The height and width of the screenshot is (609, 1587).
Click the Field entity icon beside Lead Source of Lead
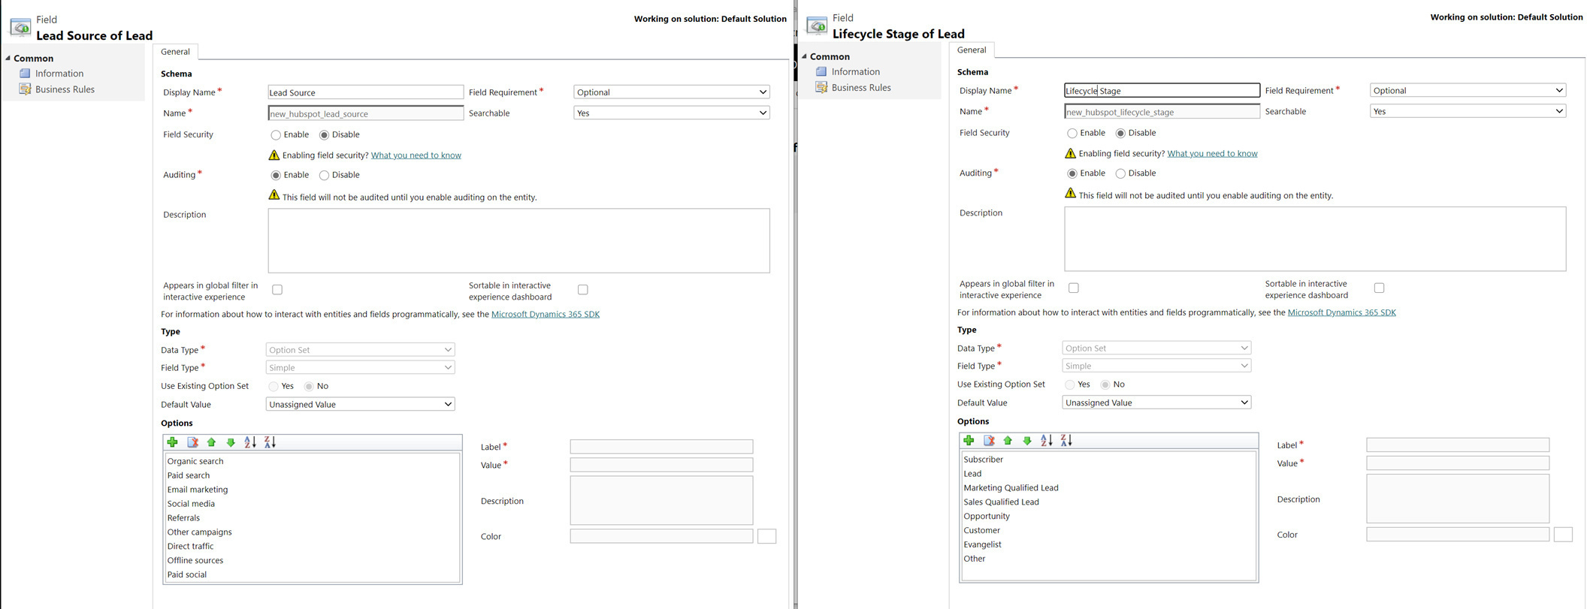tap(20, 28)
